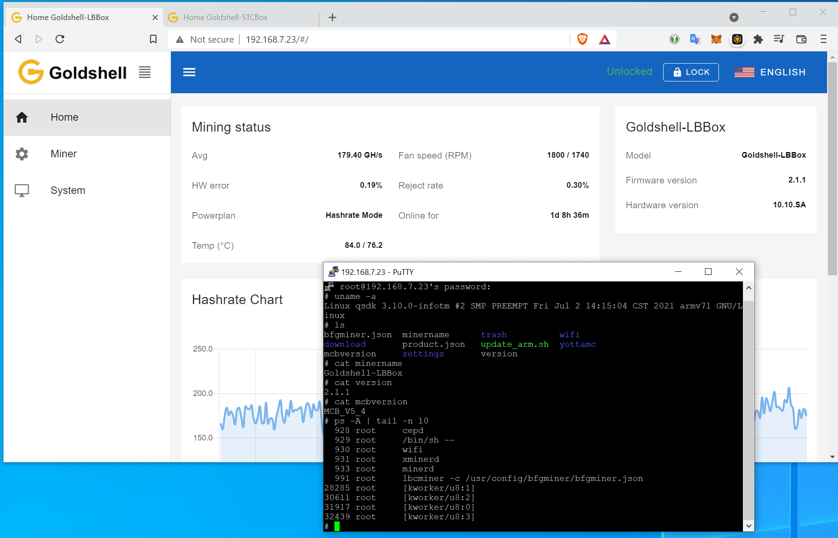Open new tab with plus button

click(332, 17)
